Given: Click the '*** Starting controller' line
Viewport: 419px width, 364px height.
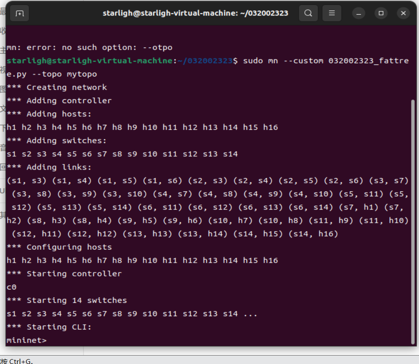Looking at the screenshot, I should tap(64, 274).
